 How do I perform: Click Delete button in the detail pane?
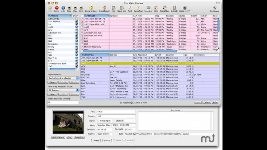click(x=96, y=141)
